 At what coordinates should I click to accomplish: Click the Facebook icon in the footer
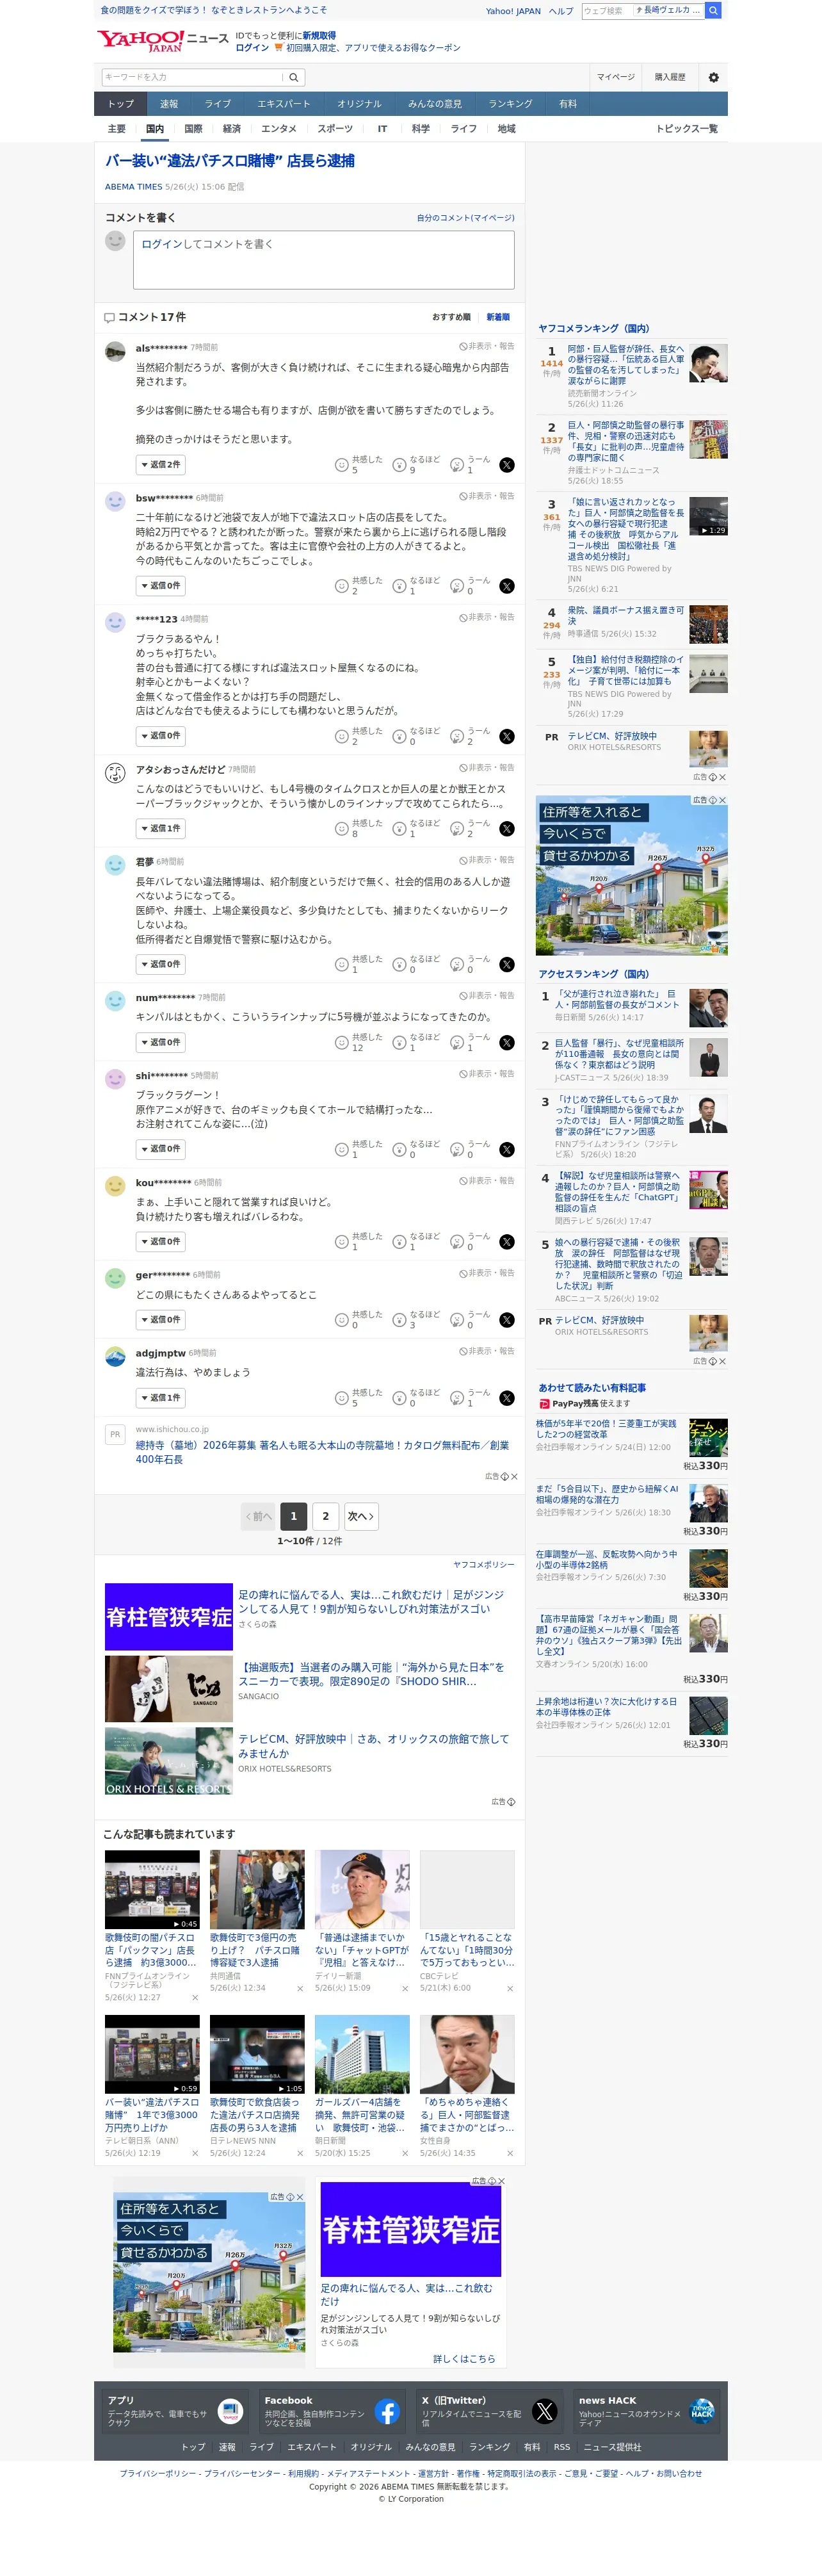(x=387, y=2411)
